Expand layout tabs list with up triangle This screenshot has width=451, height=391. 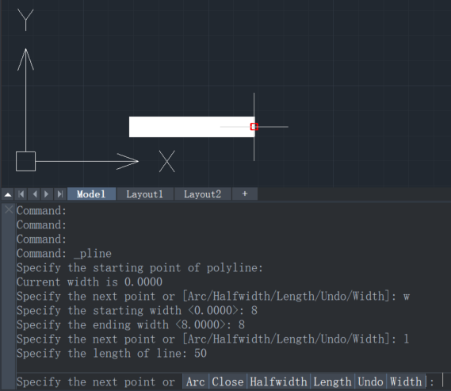coord(8,195)
